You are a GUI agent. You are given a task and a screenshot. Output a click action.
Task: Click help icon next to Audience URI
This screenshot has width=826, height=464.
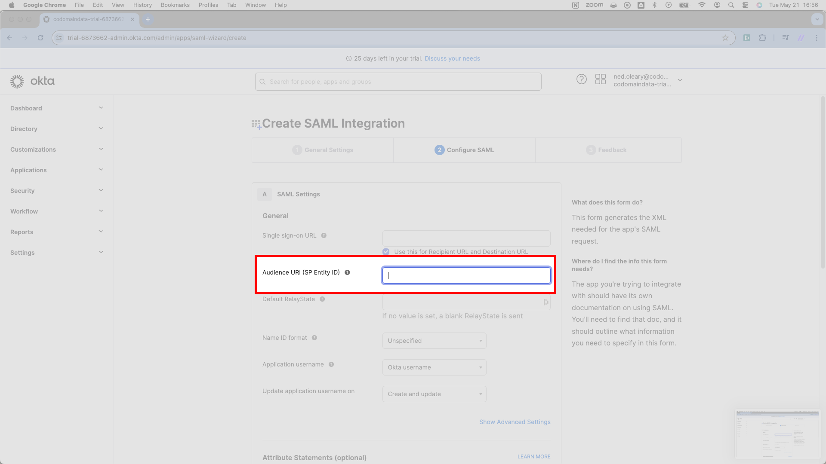click(x=347, y=272)
